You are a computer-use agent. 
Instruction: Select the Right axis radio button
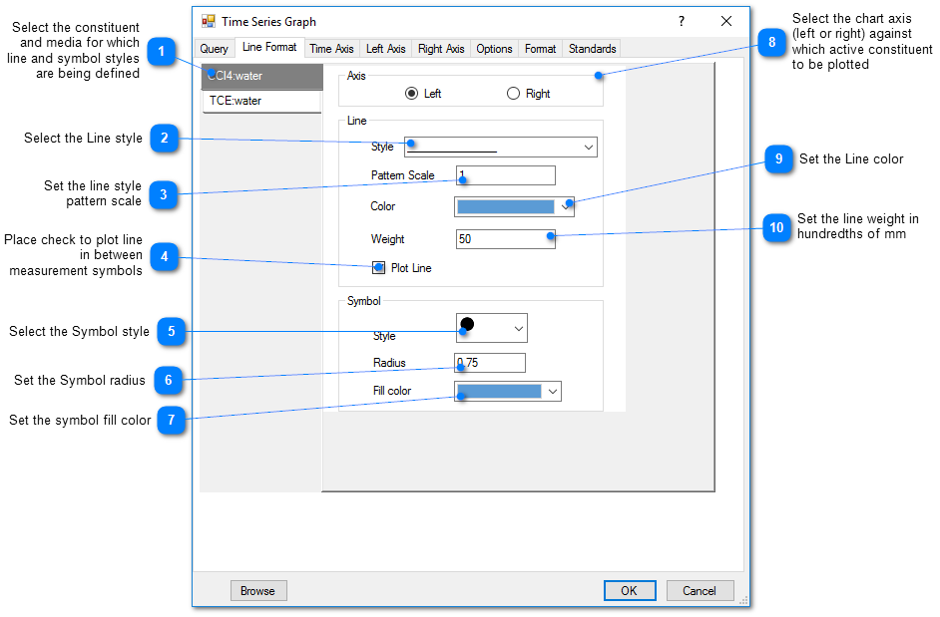click(514, 94)
